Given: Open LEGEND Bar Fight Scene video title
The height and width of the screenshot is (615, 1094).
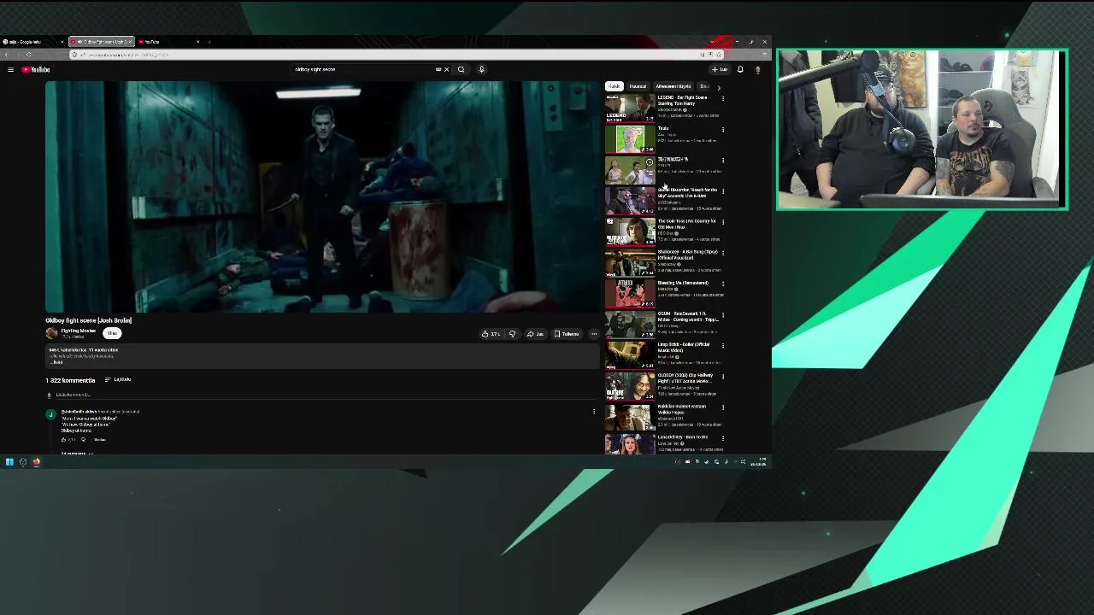Looking at the screenshot, I should click(x=683, y=100).
